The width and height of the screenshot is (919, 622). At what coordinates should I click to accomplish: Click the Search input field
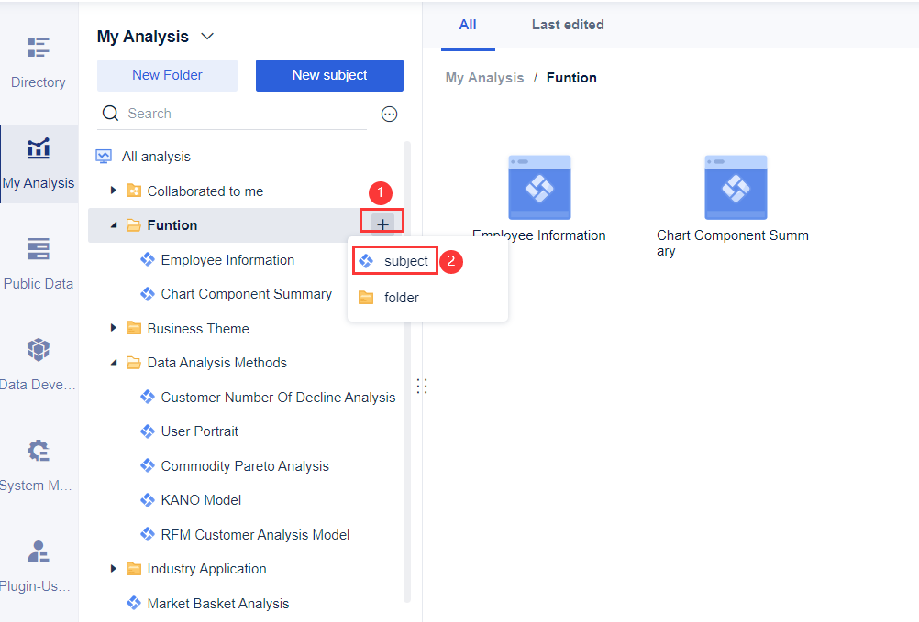[238, 114]
